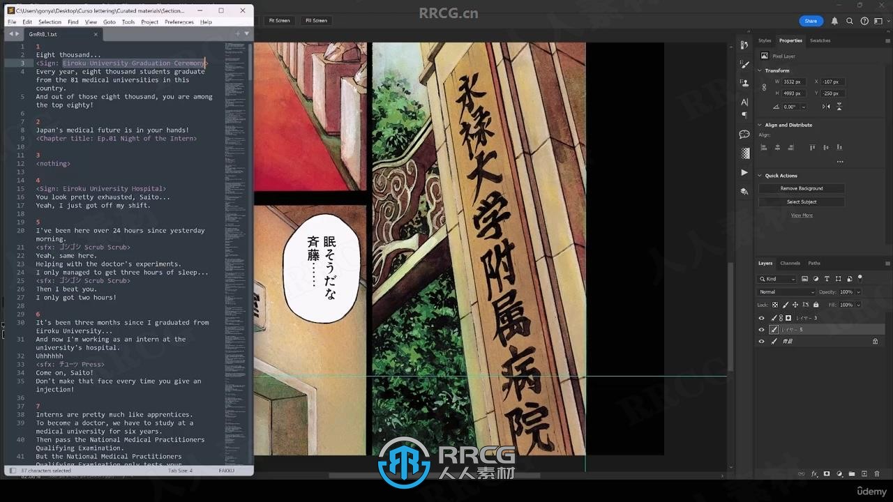893x502 pixels.
Task: Switch to the Swatches tab
Action: click(820, 40)
